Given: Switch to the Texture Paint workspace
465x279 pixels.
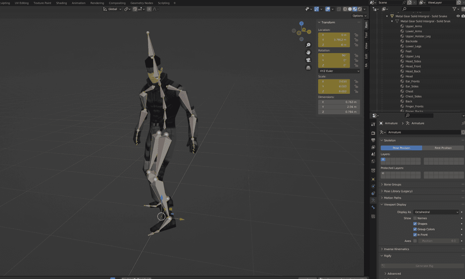Looking at the screenshot, I should coord(42,3).
